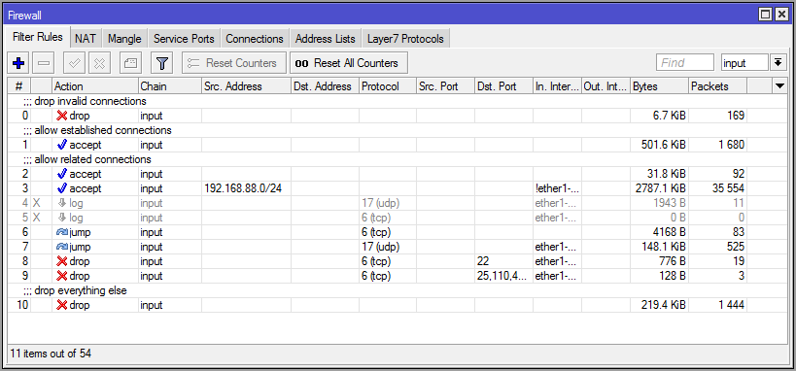Viewport: 796px width, 371px height.
Task: Click the disable rule cross icon
Action: point(100,63)
